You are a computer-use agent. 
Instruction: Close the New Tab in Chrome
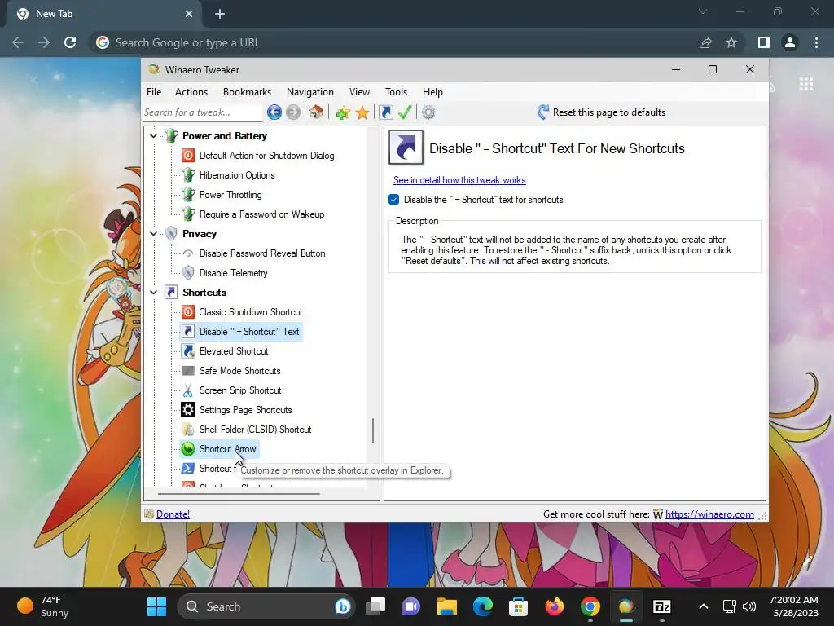coord(189,14)
